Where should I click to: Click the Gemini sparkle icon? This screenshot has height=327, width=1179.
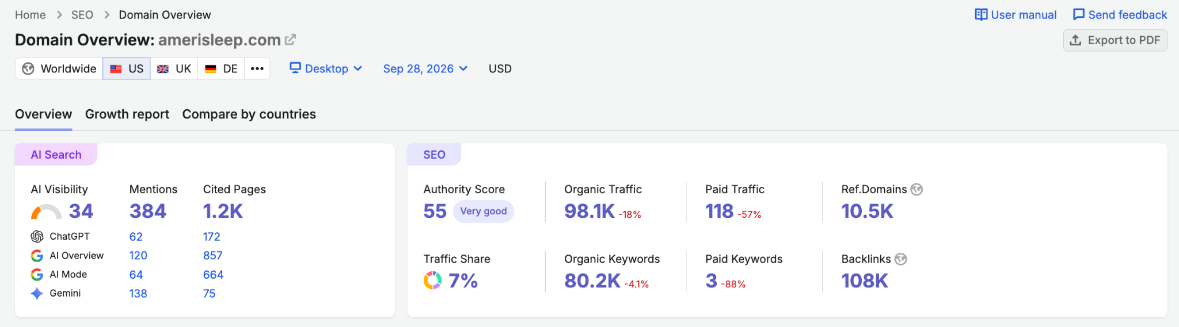37,294
